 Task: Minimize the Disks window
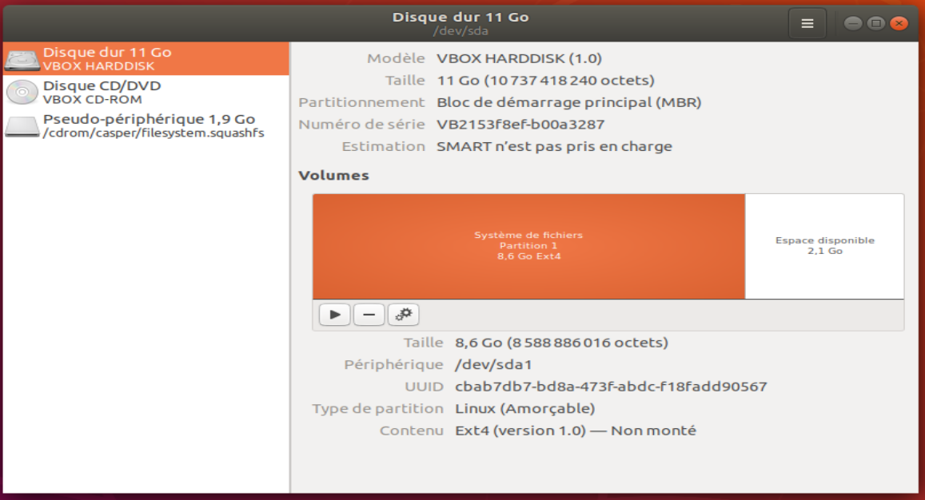(852, 23)
